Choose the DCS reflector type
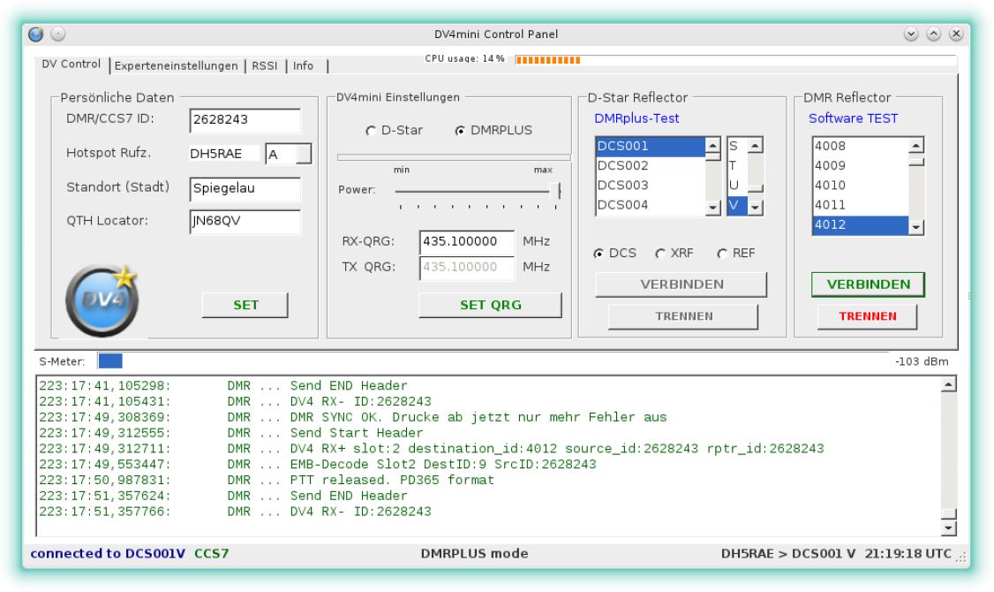 (599, 254)
